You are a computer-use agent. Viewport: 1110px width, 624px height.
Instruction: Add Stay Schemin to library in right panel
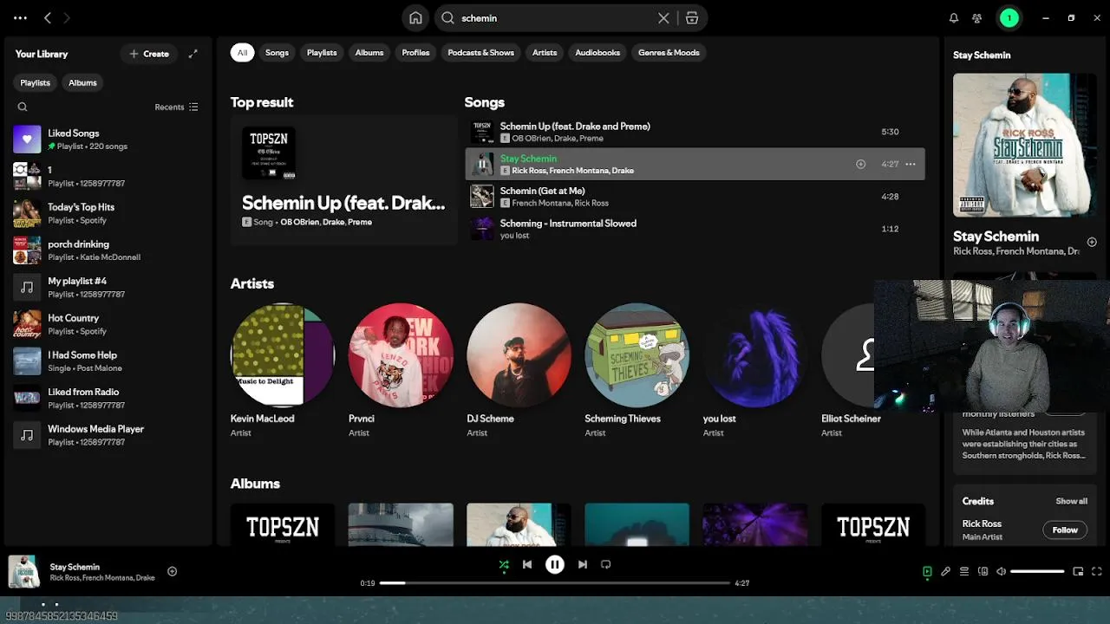click(1092, 242)
